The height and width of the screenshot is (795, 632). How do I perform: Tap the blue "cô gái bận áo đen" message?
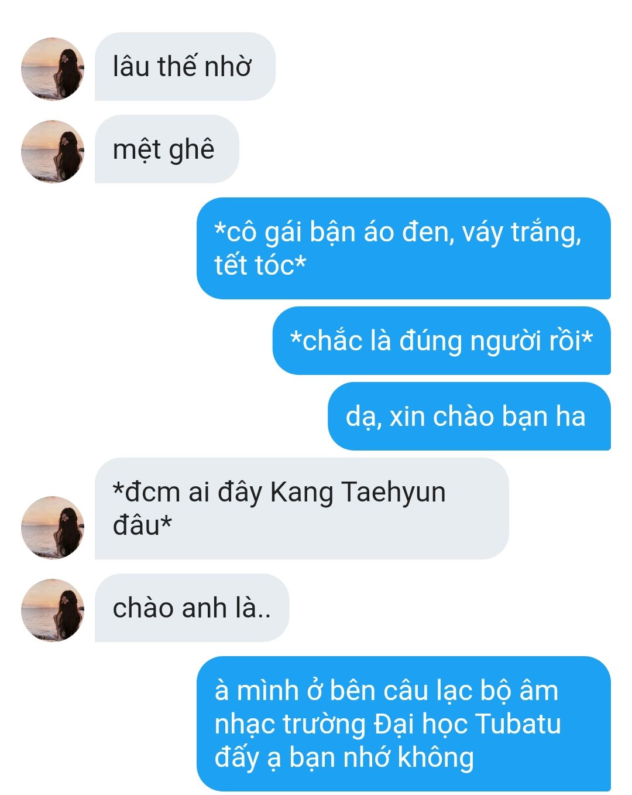(404, 248)
